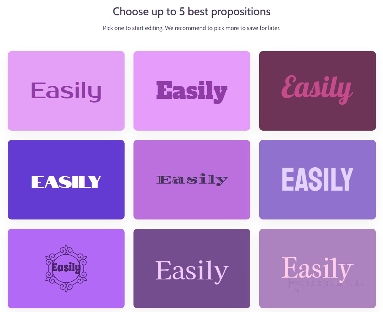The image size is (383, 312).
Task: Click the light lilac serif Easily wordmark
Action: [192, 271]
